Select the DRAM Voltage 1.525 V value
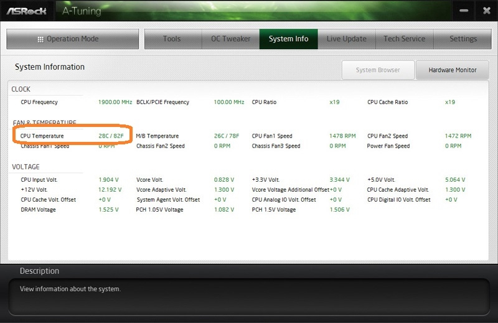This screenshot has height=323, width=498. [108, 210]
